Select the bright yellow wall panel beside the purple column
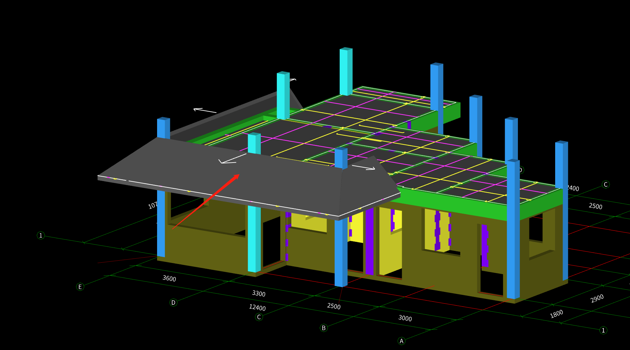 (356, 227)
